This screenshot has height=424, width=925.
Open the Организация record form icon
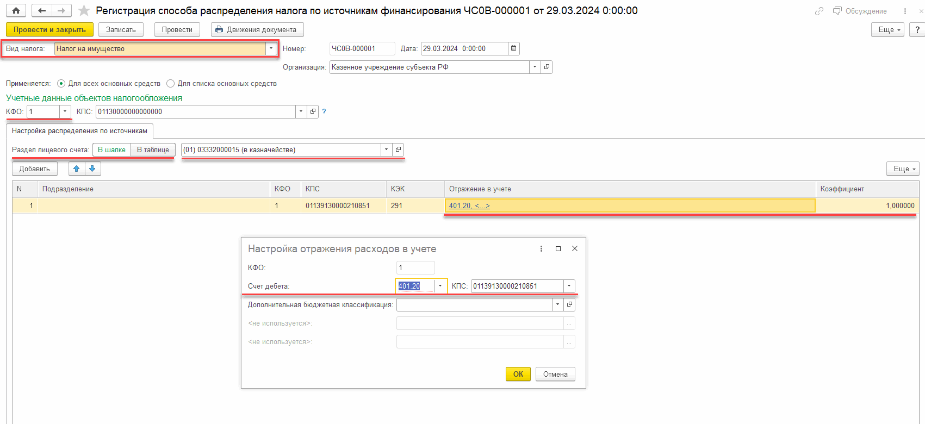(547, 67)
